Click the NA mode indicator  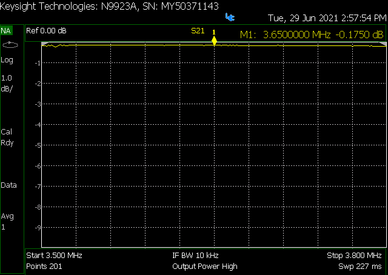[5, 31]
